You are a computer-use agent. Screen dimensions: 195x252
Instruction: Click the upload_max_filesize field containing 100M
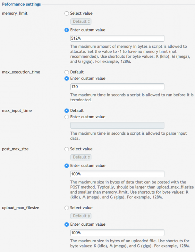point(117,233)
